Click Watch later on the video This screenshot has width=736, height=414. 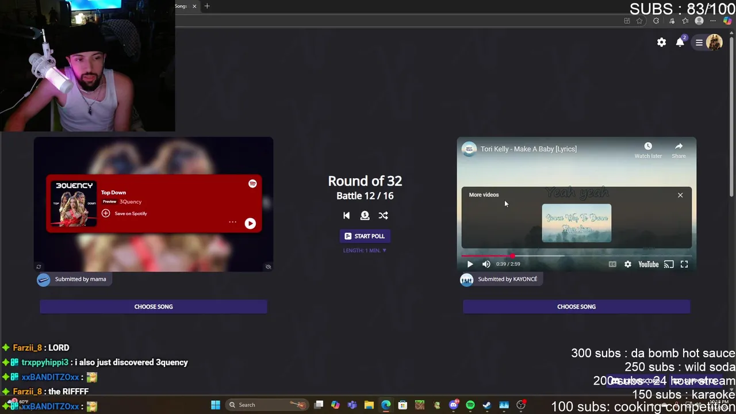pyautogui.click(x=648, y=150)
